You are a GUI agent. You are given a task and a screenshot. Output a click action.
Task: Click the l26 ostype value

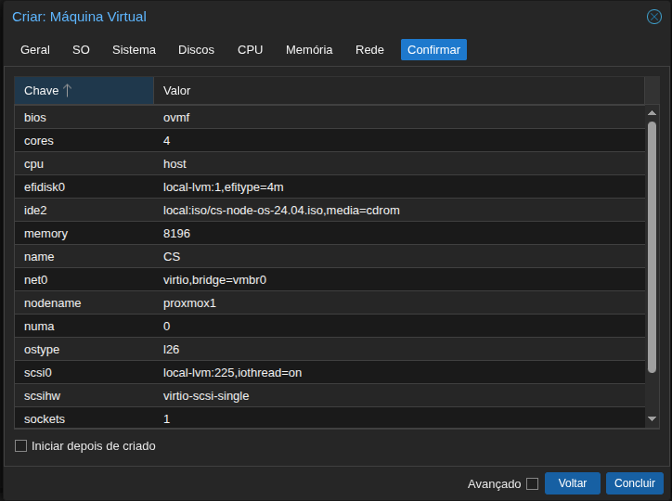click(x=171, y=350)
